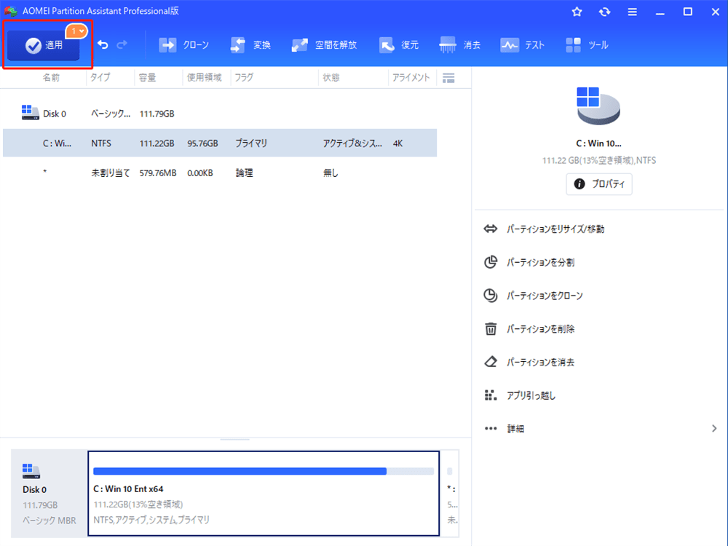Open the テスト (Test) toolbar menu
728x546 pixels.
coord(522,45)
